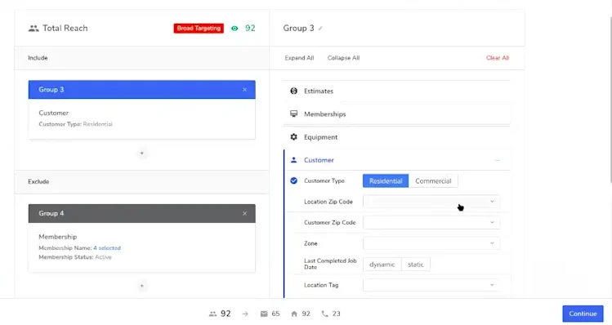
Task: Expand the Memberships section
Action: [396, 114]
